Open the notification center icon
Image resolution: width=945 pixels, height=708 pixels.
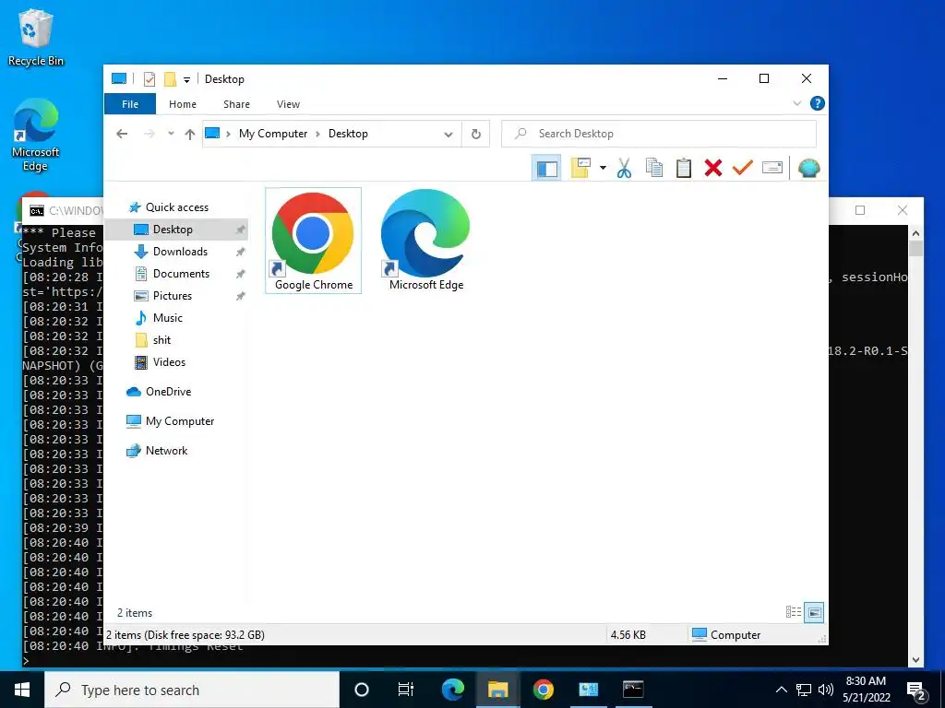click(x=916, y=691)
